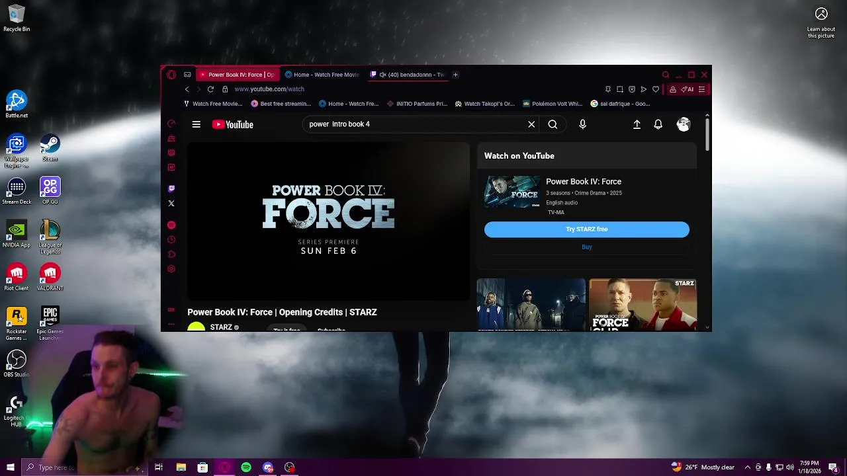Open the Best free streaming bookmark

tap(281, 104)
